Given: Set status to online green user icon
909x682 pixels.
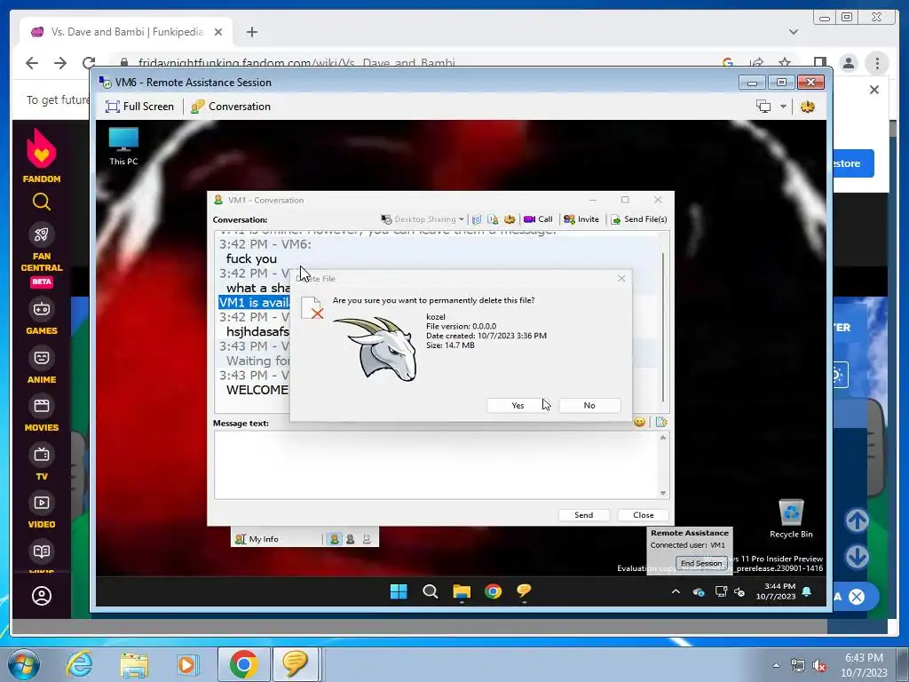Looking at the screenshot, I should 334,539.
